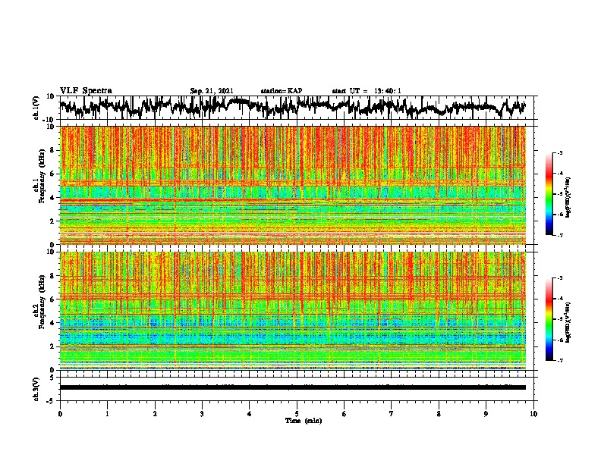Screen dimensions: 601x464
Task: Click the "6" kHz tick on ch.2 spectrogram axis
Action: [x=52, y=299]
